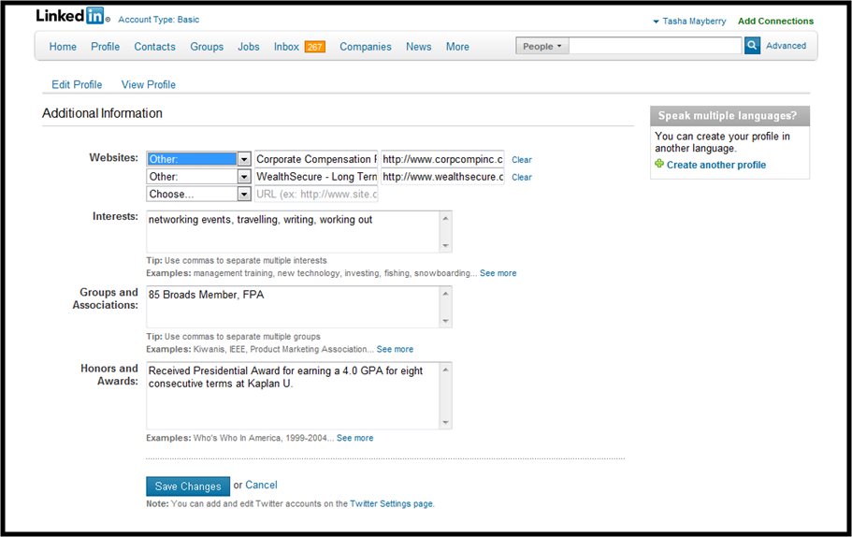Screen dimensions: 852x537
Task: Open the Contacts menu
Action: [155, 47]
